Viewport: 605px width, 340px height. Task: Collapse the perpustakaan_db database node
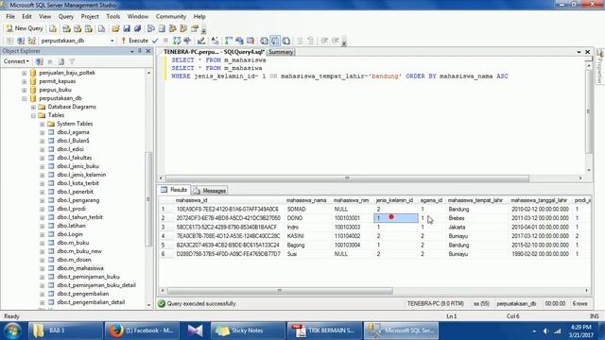[x=25, y=98]
